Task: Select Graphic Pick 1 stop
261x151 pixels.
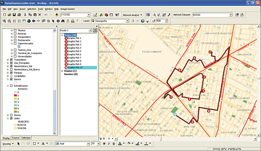Action: point(74,38)
